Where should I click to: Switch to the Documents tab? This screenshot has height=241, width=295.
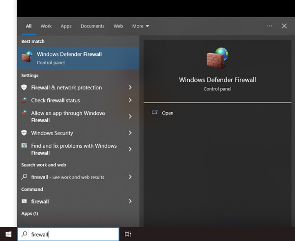click(x=92, y=26)
